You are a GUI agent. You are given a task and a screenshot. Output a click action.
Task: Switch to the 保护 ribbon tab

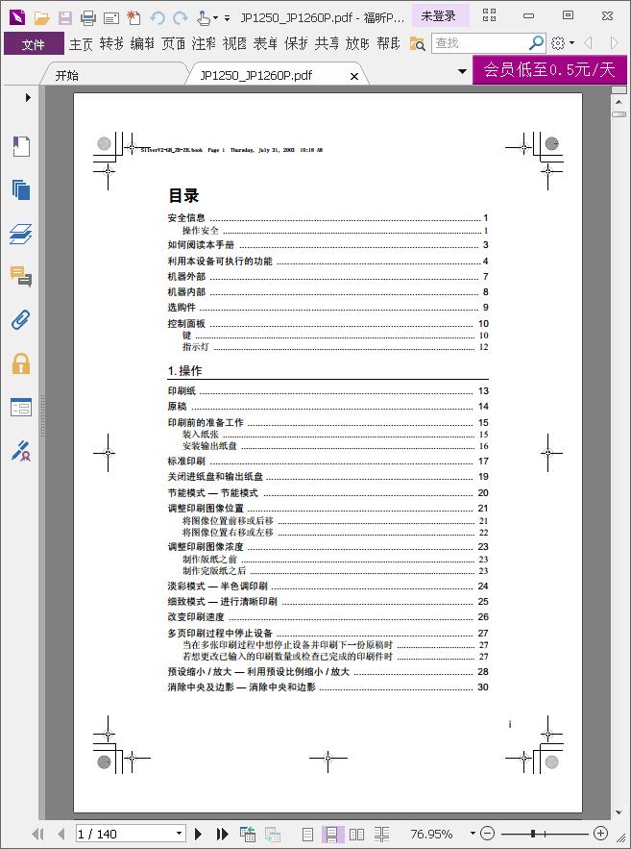(297, 43)
